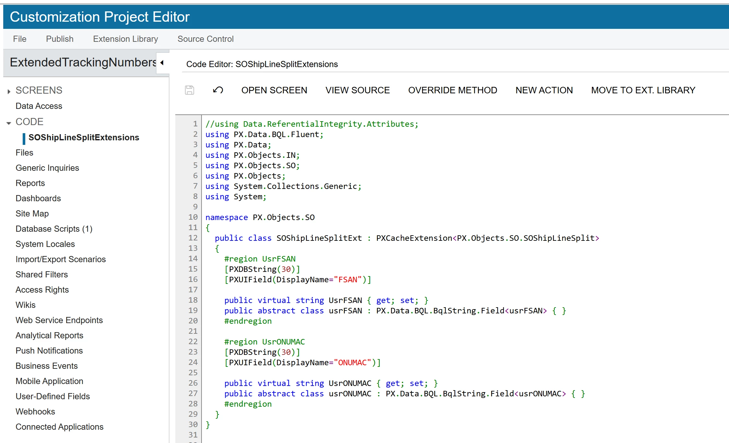The image size is (729, 443).
Task: Click MOVE TO EXT. LIBRARY button
Action: [x=643, y=90]
